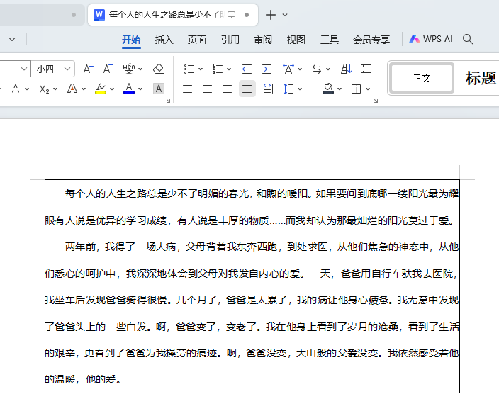Screen dimensions: 499x399
Task: Expand highlight color dropdown arrow
Action: pos(112,89)
